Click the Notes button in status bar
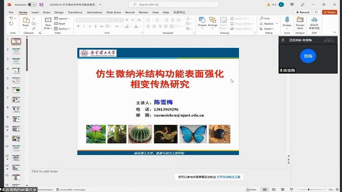 pos(251,189)
